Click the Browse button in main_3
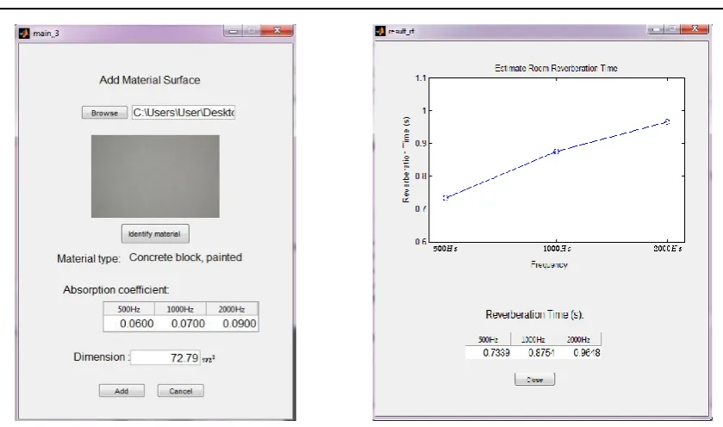This screenshot has width=723, height=427. (x=104, y=113)
